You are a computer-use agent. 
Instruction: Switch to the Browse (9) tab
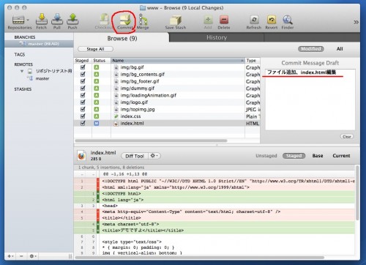pos(122,38)
